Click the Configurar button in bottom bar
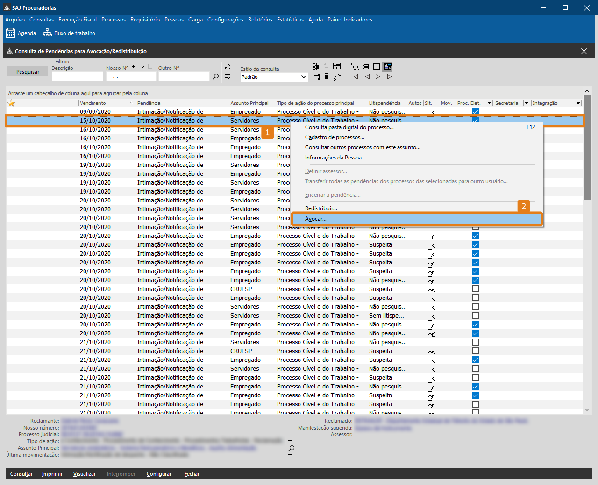Image resolution: width=598 pixels, height=485 pixels. 159,474
